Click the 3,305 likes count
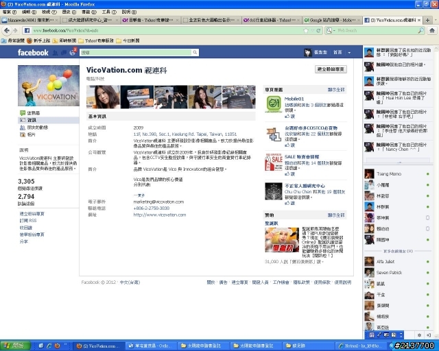The image size is (439, 351). click(x=26, y=182)
